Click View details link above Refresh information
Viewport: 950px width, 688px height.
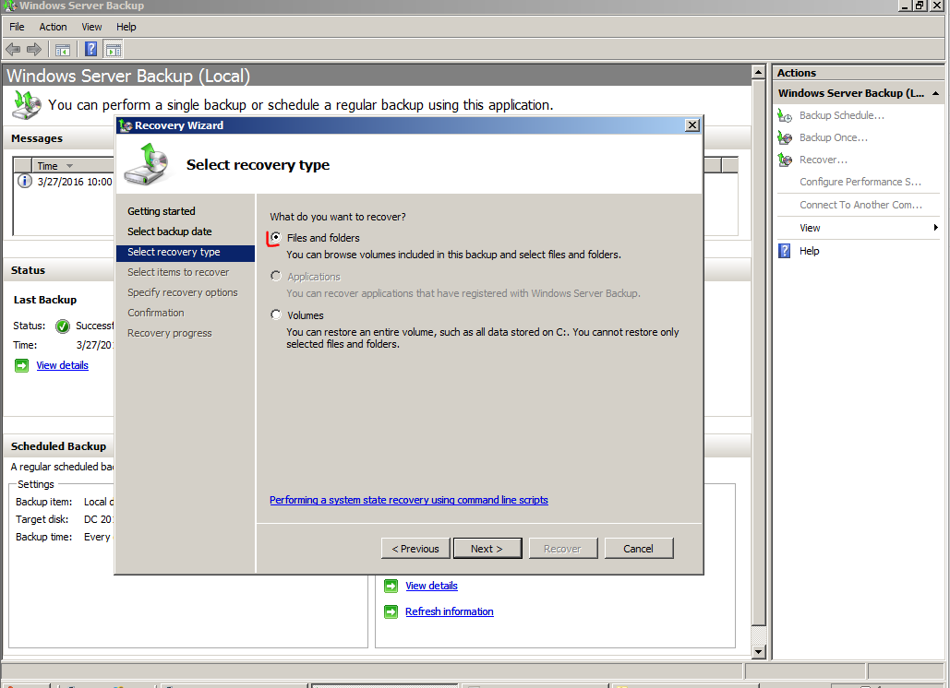[x=431, y=586]
